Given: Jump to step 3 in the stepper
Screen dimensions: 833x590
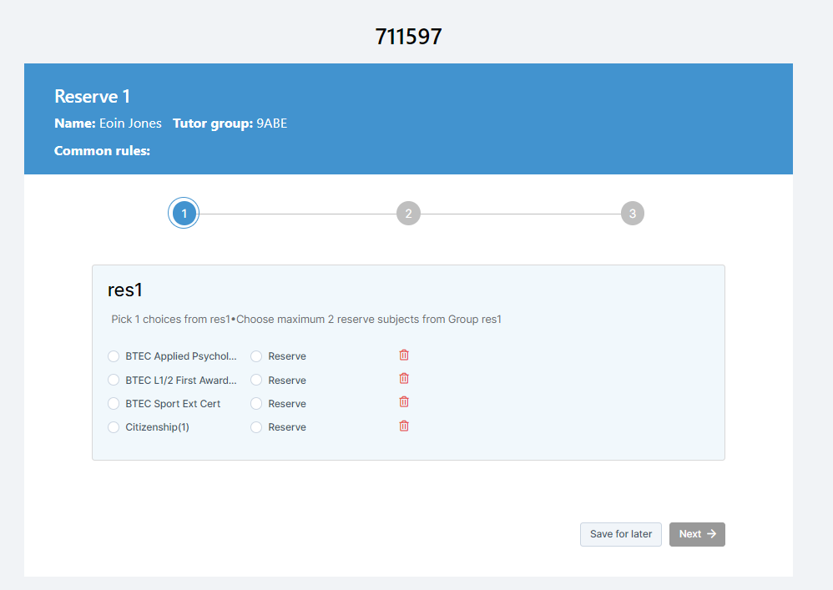Looking at the screenshot, I should pos(632,214).
